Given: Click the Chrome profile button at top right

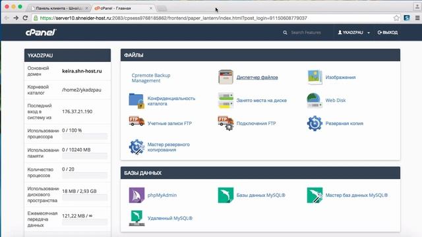Looking at the screenshot, I should point(417,7).
